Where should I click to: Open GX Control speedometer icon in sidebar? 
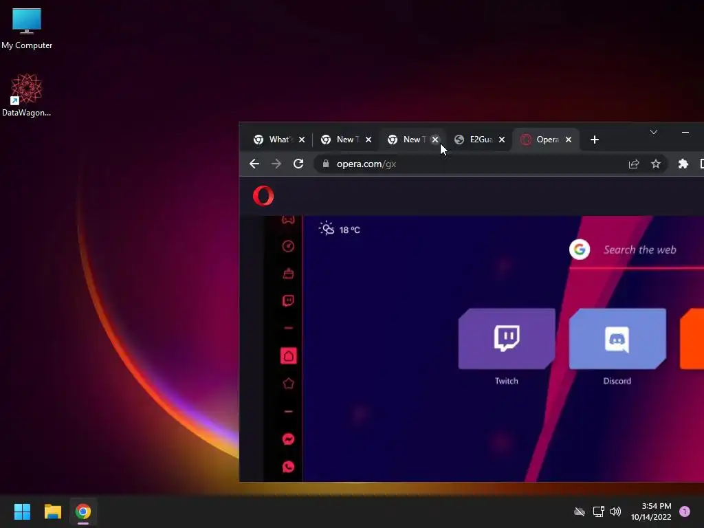click(x=288, y=246)
